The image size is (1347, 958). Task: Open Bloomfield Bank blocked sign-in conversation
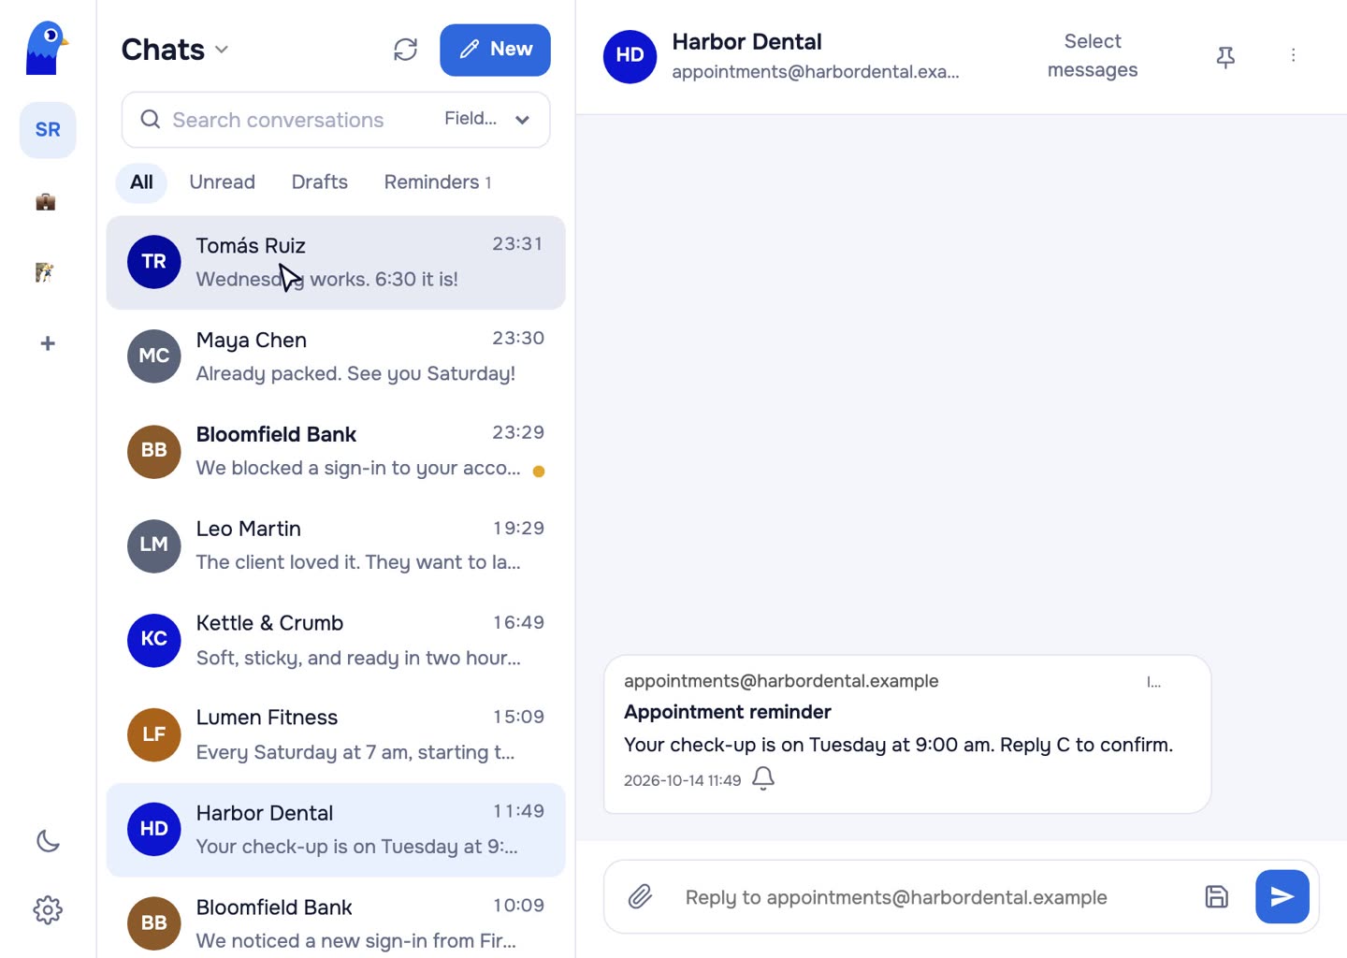coord(336,451)
